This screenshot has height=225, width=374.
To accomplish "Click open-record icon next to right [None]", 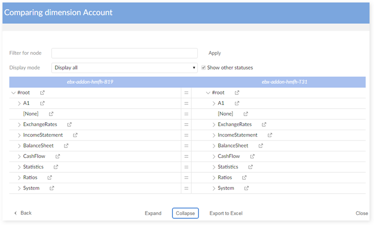I will tap(245, 114).
